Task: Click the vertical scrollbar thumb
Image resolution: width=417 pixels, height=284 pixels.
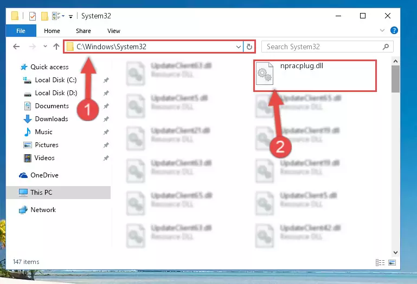Action: (395, 79)
